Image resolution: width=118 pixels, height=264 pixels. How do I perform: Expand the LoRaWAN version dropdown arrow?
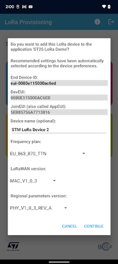pyautogui.click(x=54, y=181)
